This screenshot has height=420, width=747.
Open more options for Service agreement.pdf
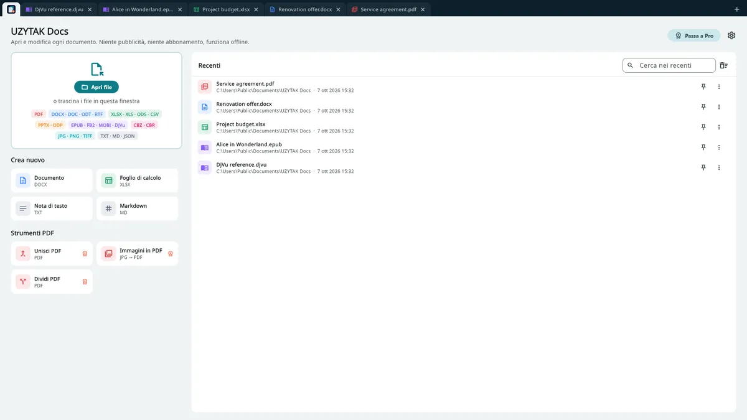click(x=719, y=87)
